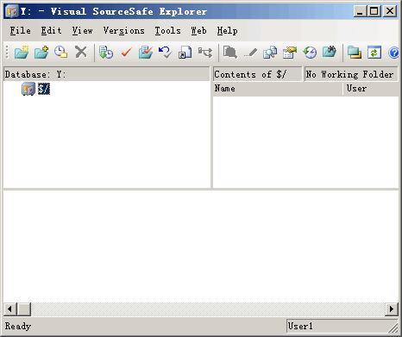Click the horizontal scrollbar right arrow
This screenshot has width=402, height=337.
coord(392,309)
